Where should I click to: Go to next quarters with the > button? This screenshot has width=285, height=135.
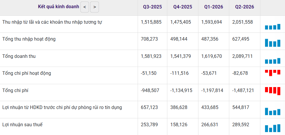point(95,7)
